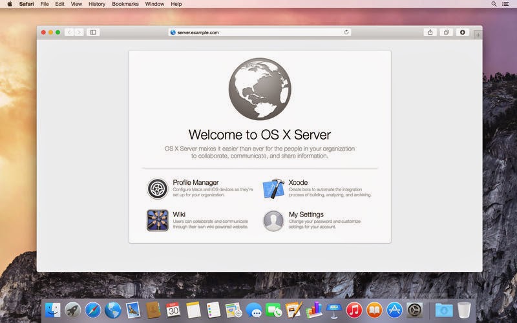Image resolution: width=517 pixels, height=323 pixels.
Task: Click the large globe image
Action: click(x=260, y=89)
